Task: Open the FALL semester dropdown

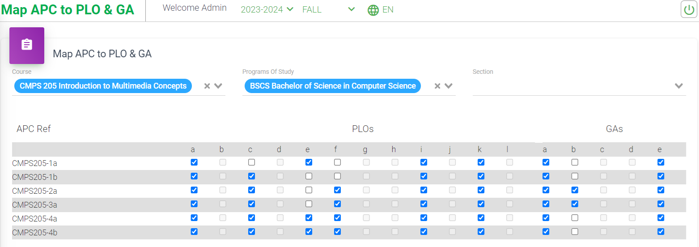Action: tap(328, 9)
